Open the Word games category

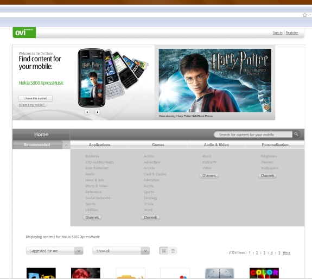click(148, 210)
